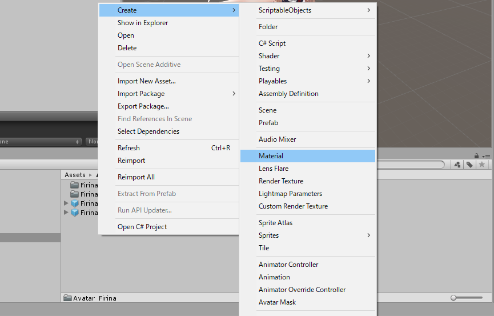Click the asset icon size slider

[467, 298]
